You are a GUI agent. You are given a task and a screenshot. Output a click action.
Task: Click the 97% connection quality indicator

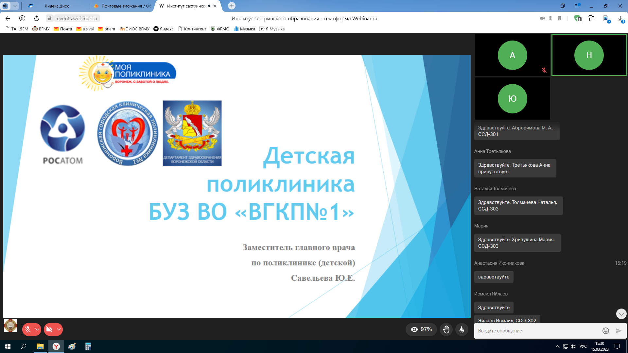coord(421,329)
